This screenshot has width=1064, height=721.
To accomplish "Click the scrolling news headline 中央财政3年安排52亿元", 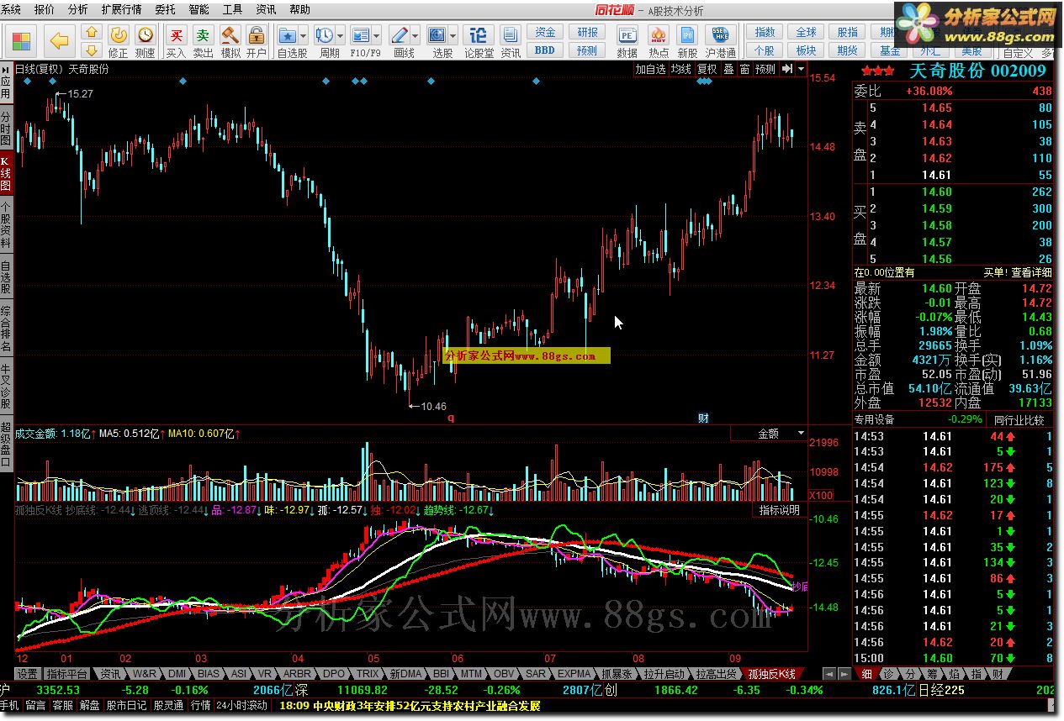I will (426, 706).
